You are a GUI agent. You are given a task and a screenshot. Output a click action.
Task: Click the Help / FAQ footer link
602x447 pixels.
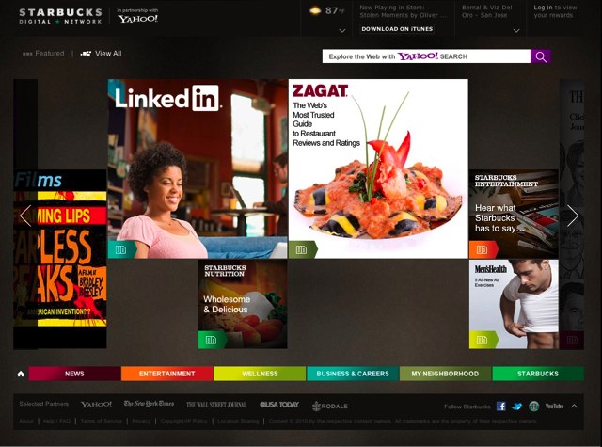[x=56, y=422]
